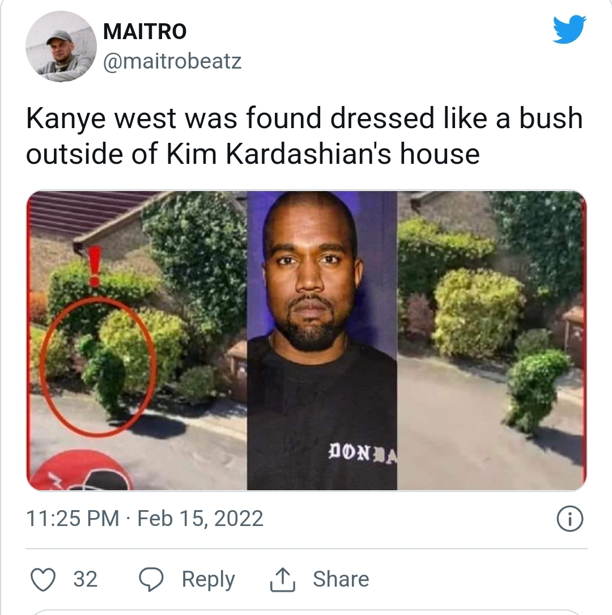Click the 11:25 PM timestamp
Screen dimensions: 612x615
coord(73,519)
